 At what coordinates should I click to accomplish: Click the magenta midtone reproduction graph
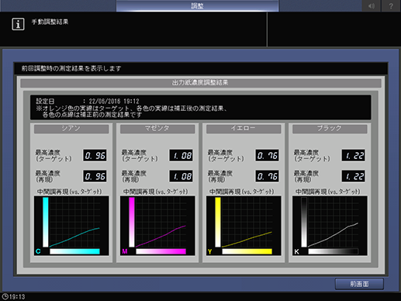pyautogui.click(x=157, y=226)
